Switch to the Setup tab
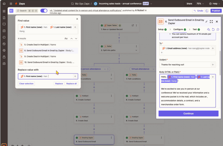223x146 pixels. click(162, 29)
